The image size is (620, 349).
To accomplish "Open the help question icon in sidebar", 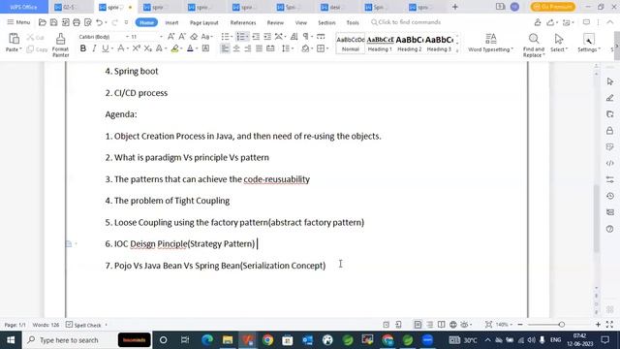I will click(x=610, y=229).
